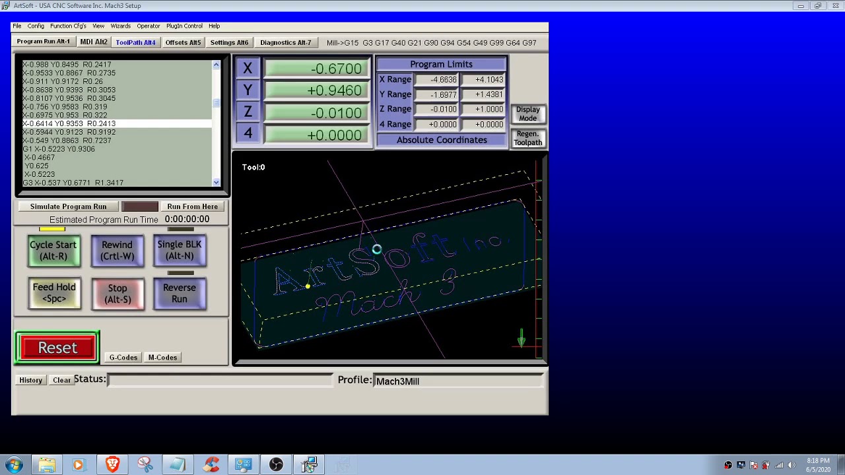
Task: Click the Cycle Start button
Action: tap(53, 251)
